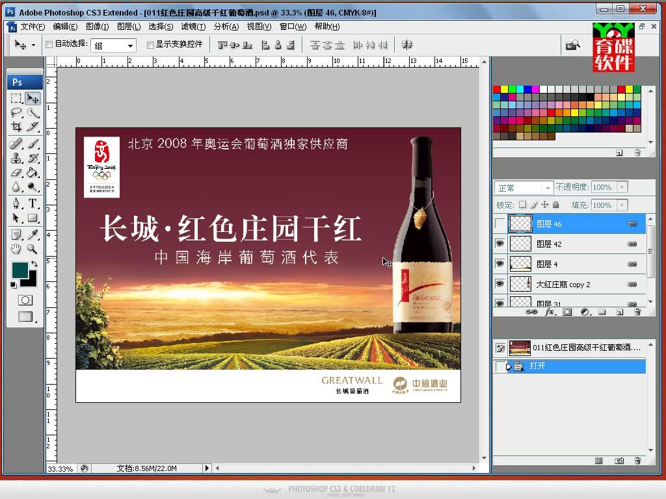Open the 组 auto-select dropdown
Screen dimensions: 666x499
(x=130, y=45)
